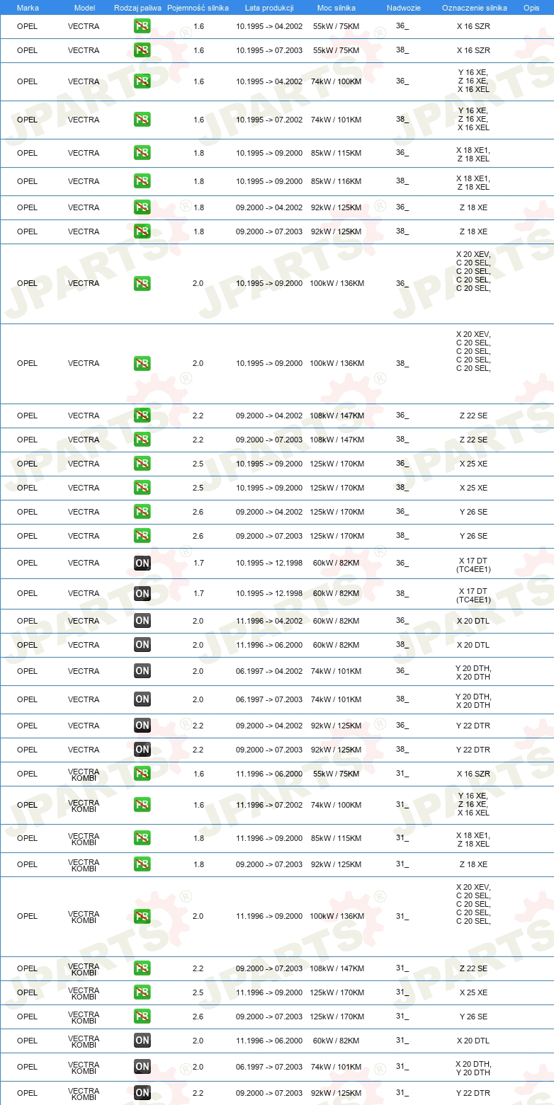Select diesel ON icon in Y 22 DTR 36_ row
This screenshot has width=554, height=1105.
click(142, 726)
